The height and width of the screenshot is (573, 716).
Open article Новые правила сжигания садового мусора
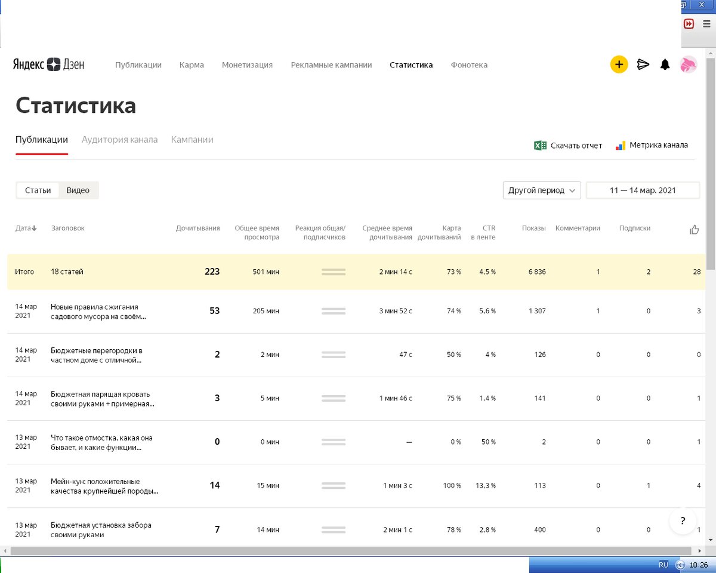click(x=98, y=311)
